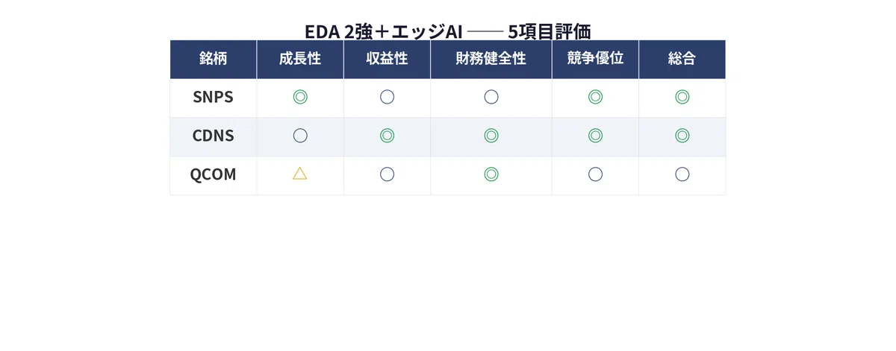
Task: Click QCOM financial health double-circle icon
Action: 491,174
